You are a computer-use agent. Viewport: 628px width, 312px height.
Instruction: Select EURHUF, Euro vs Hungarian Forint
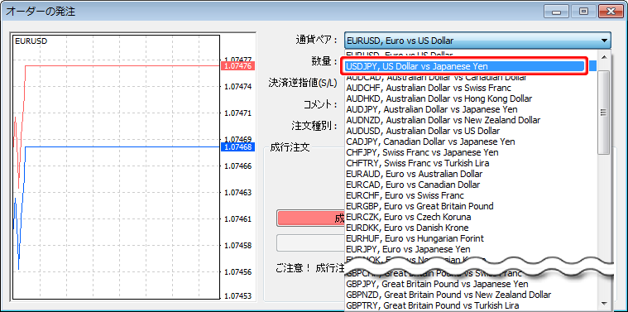click(x=471, y=238)
